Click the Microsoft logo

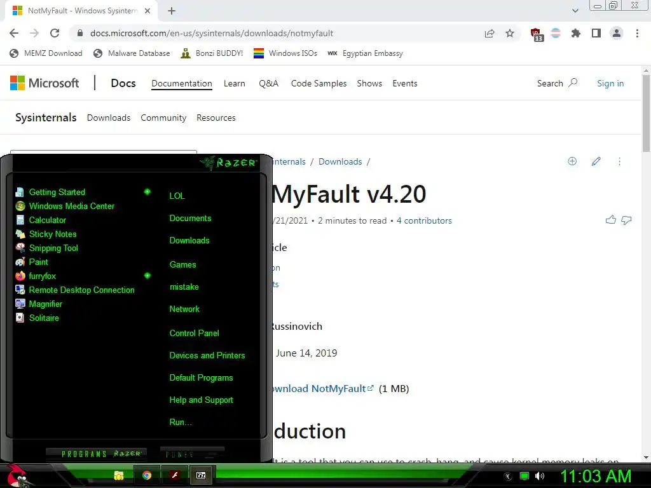tap(45, 83)
